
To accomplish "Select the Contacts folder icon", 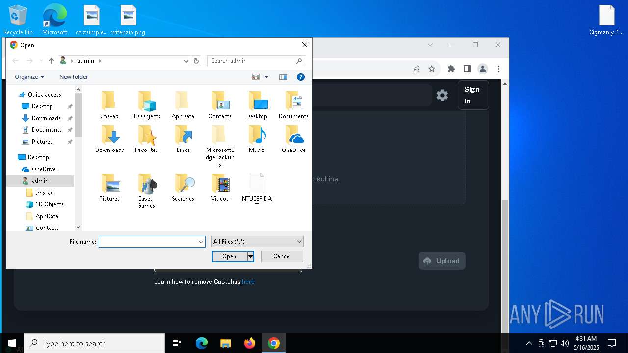I will click(x=220, y=105).
